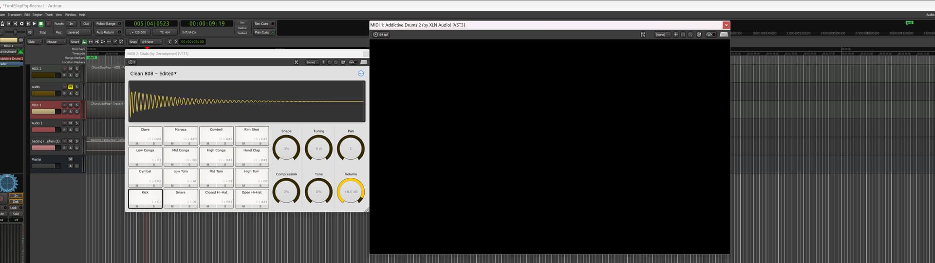Open the Region menu
935x263 pixels.
point(37,15)
